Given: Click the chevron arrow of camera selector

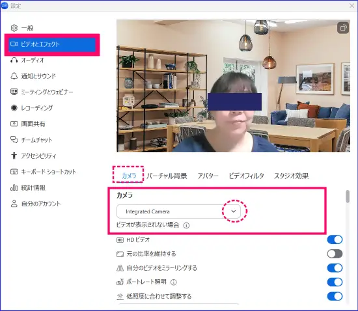Looking at the screenshot, I should pyautogui.click(x=233, y=211).
